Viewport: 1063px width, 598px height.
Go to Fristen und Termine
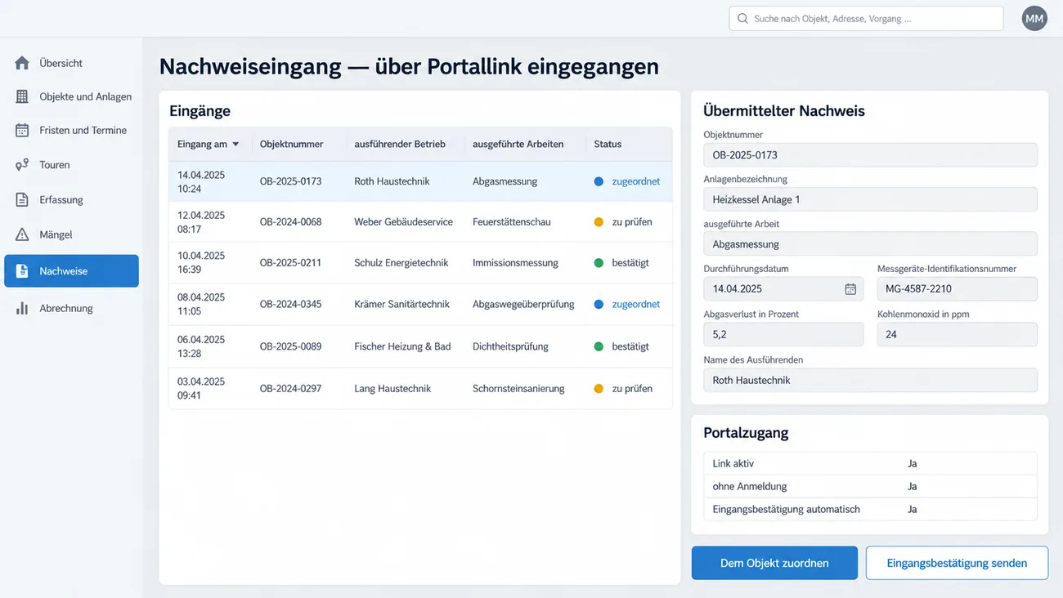[x=71, y=130]
